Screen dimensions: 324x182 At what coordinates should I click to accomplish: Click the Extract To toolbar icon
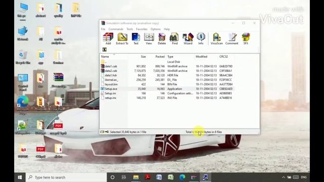click(122, 38)
